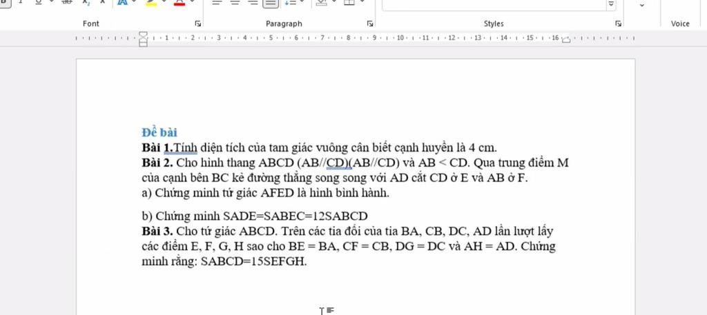
Task: Click 'AB < CD' in Bài 2
Action: coord(443,163)
